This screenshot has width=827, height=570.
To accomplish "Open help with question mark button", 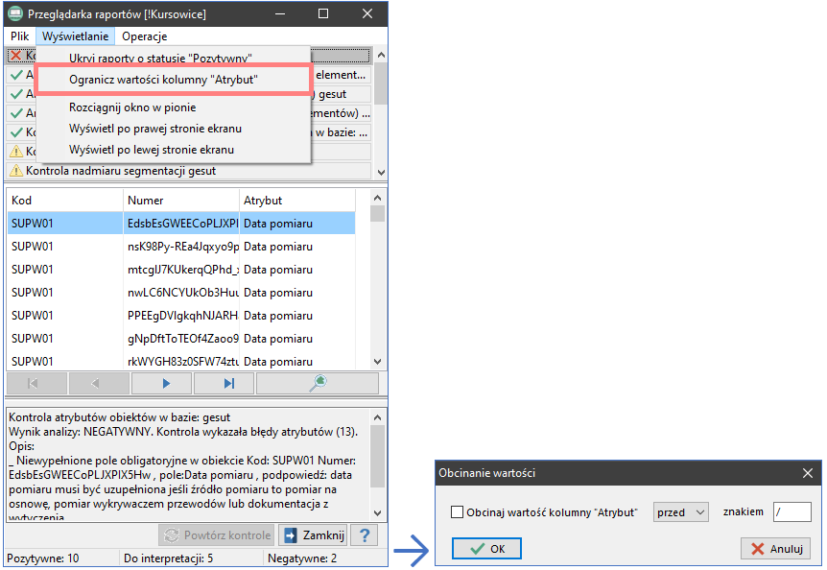I will tap(364, 534).
